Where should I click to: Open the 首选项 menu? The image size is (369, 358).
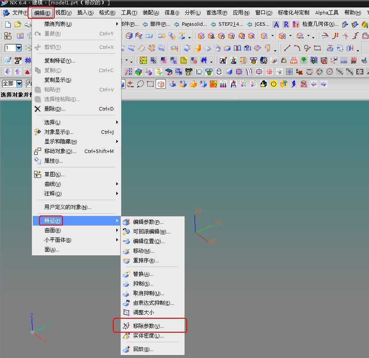point(217,13)
